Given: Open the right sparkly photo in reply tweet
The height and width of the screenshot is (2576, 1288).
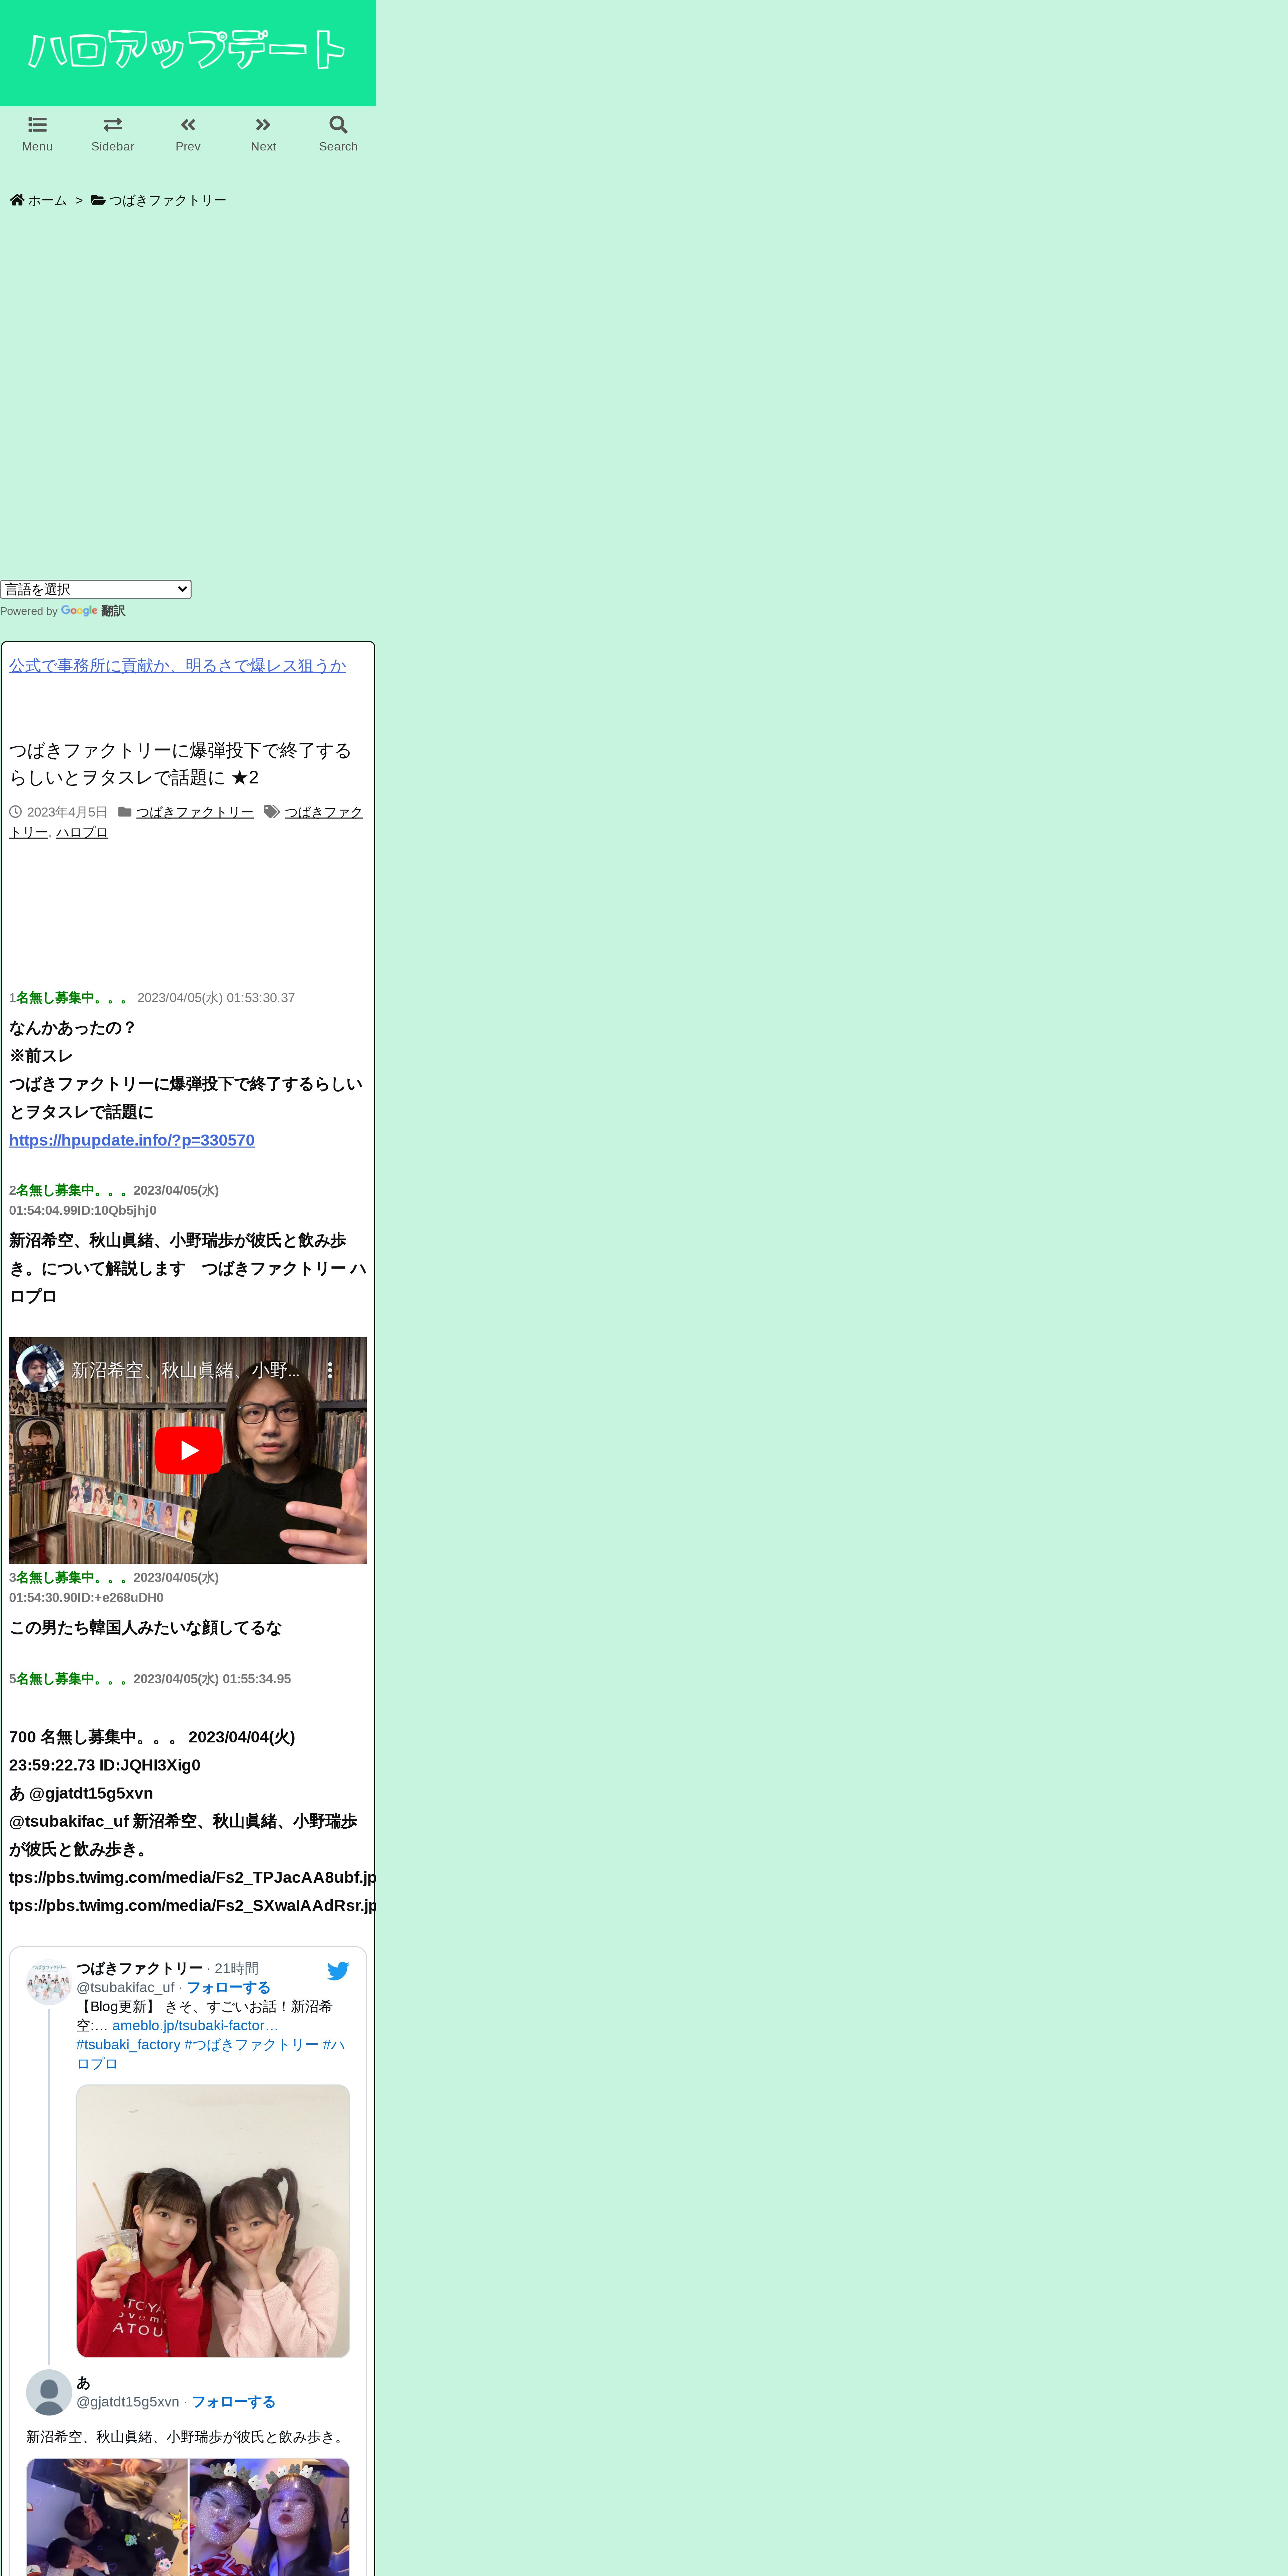Looking at the screenshot, I should 270,2517.
